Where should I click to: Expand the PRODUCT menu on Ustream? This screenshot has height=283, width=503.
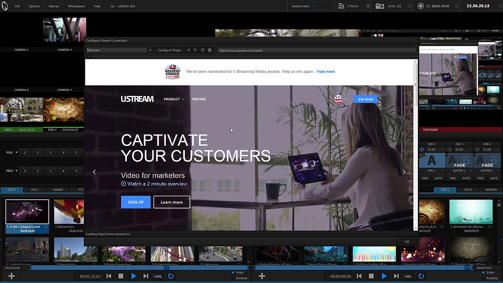pyautogui.click(x=174, y=99)
